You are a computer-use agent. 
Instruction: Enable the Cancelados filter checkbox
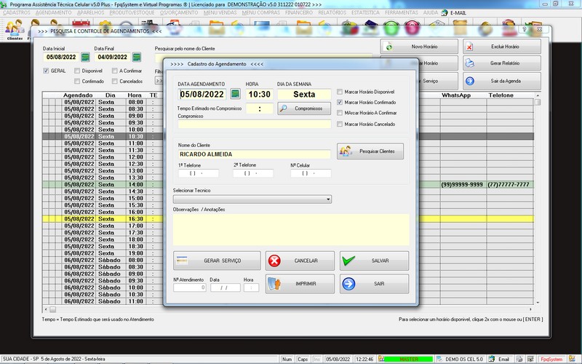[x=115, y=81]
